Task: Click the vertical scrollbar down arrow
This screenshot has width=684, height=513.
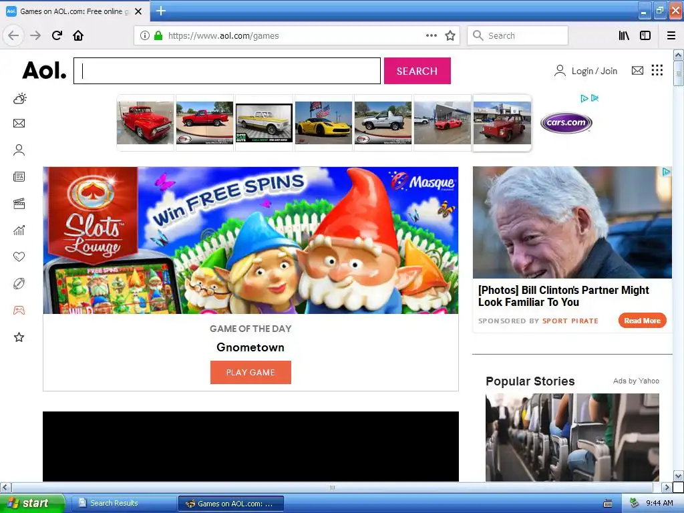Action: pos(679,476)
